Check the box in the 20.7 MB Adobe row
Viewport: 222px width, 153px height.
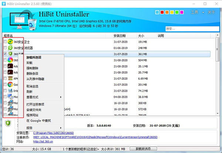5,72
